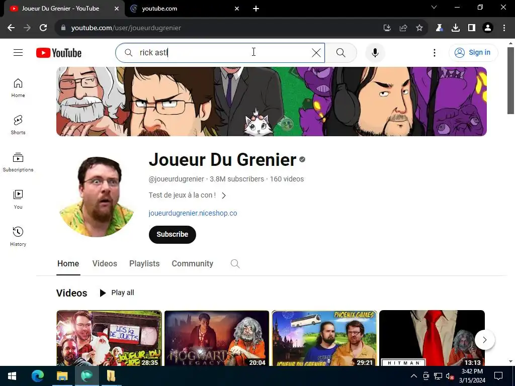
Task: Open the browser three-dot menu
Action: click(x=504, y=28)
